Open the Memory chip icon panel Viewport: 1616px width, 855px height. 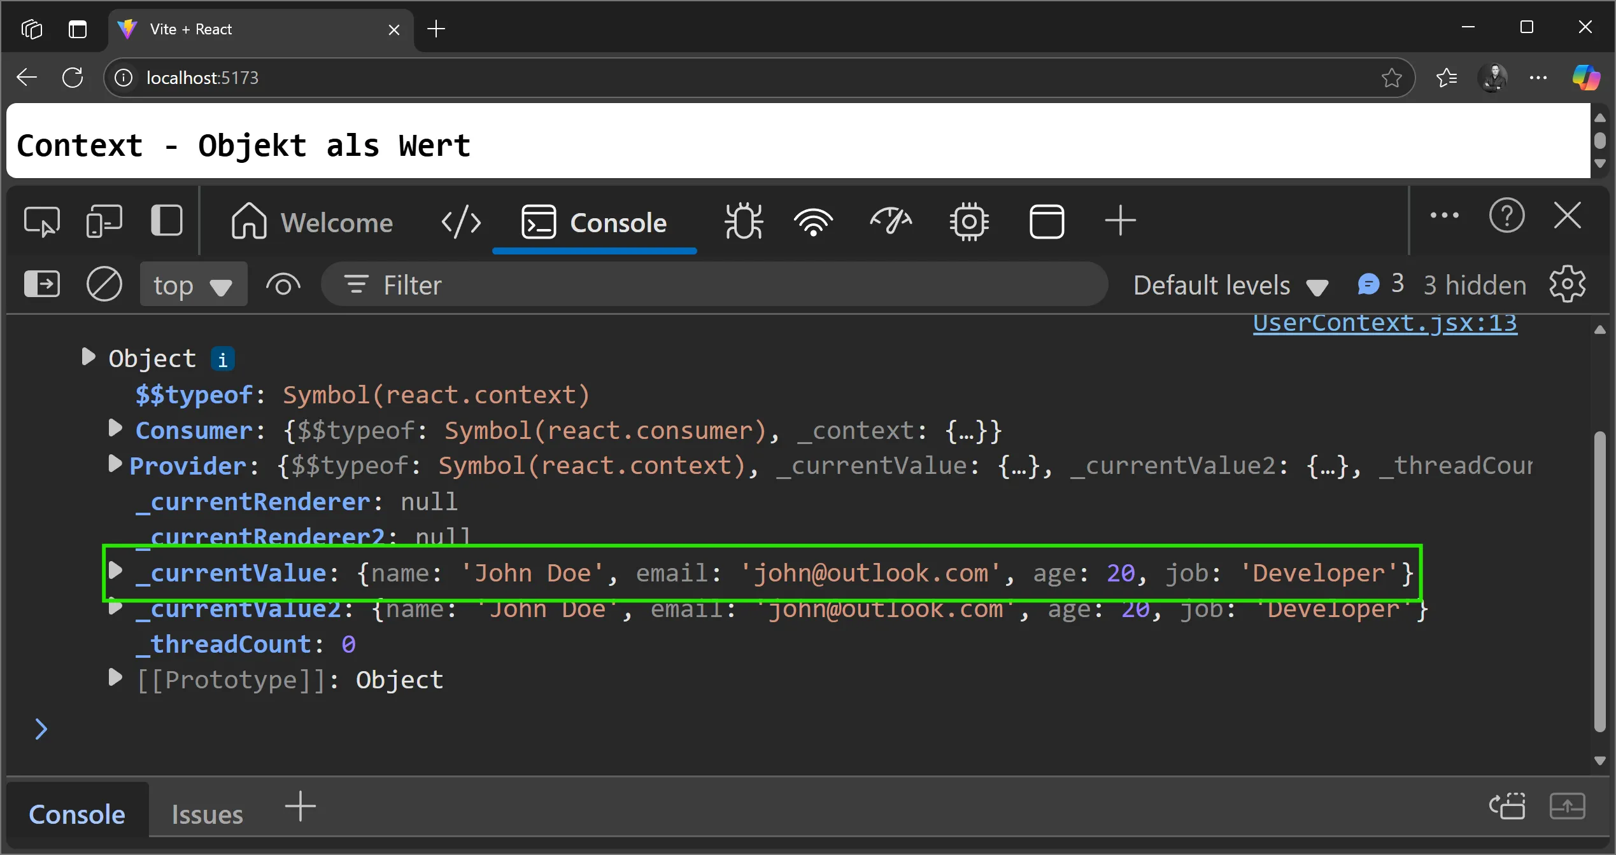coord(969,222)
